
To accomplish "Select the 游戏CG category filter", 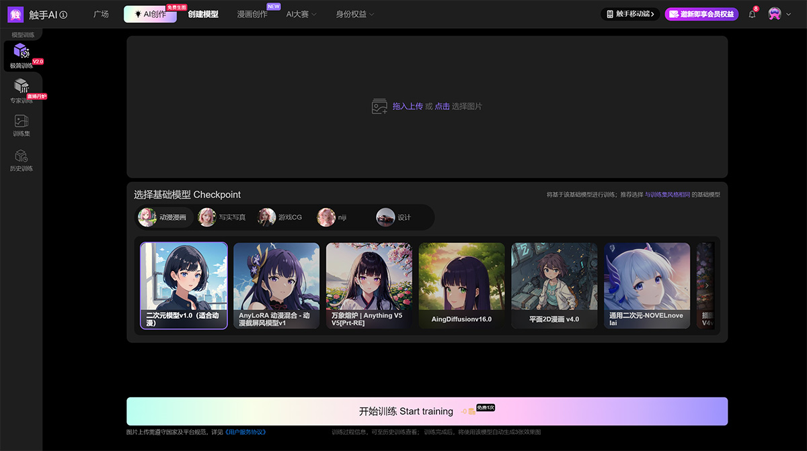I will [x=282, y=217].
